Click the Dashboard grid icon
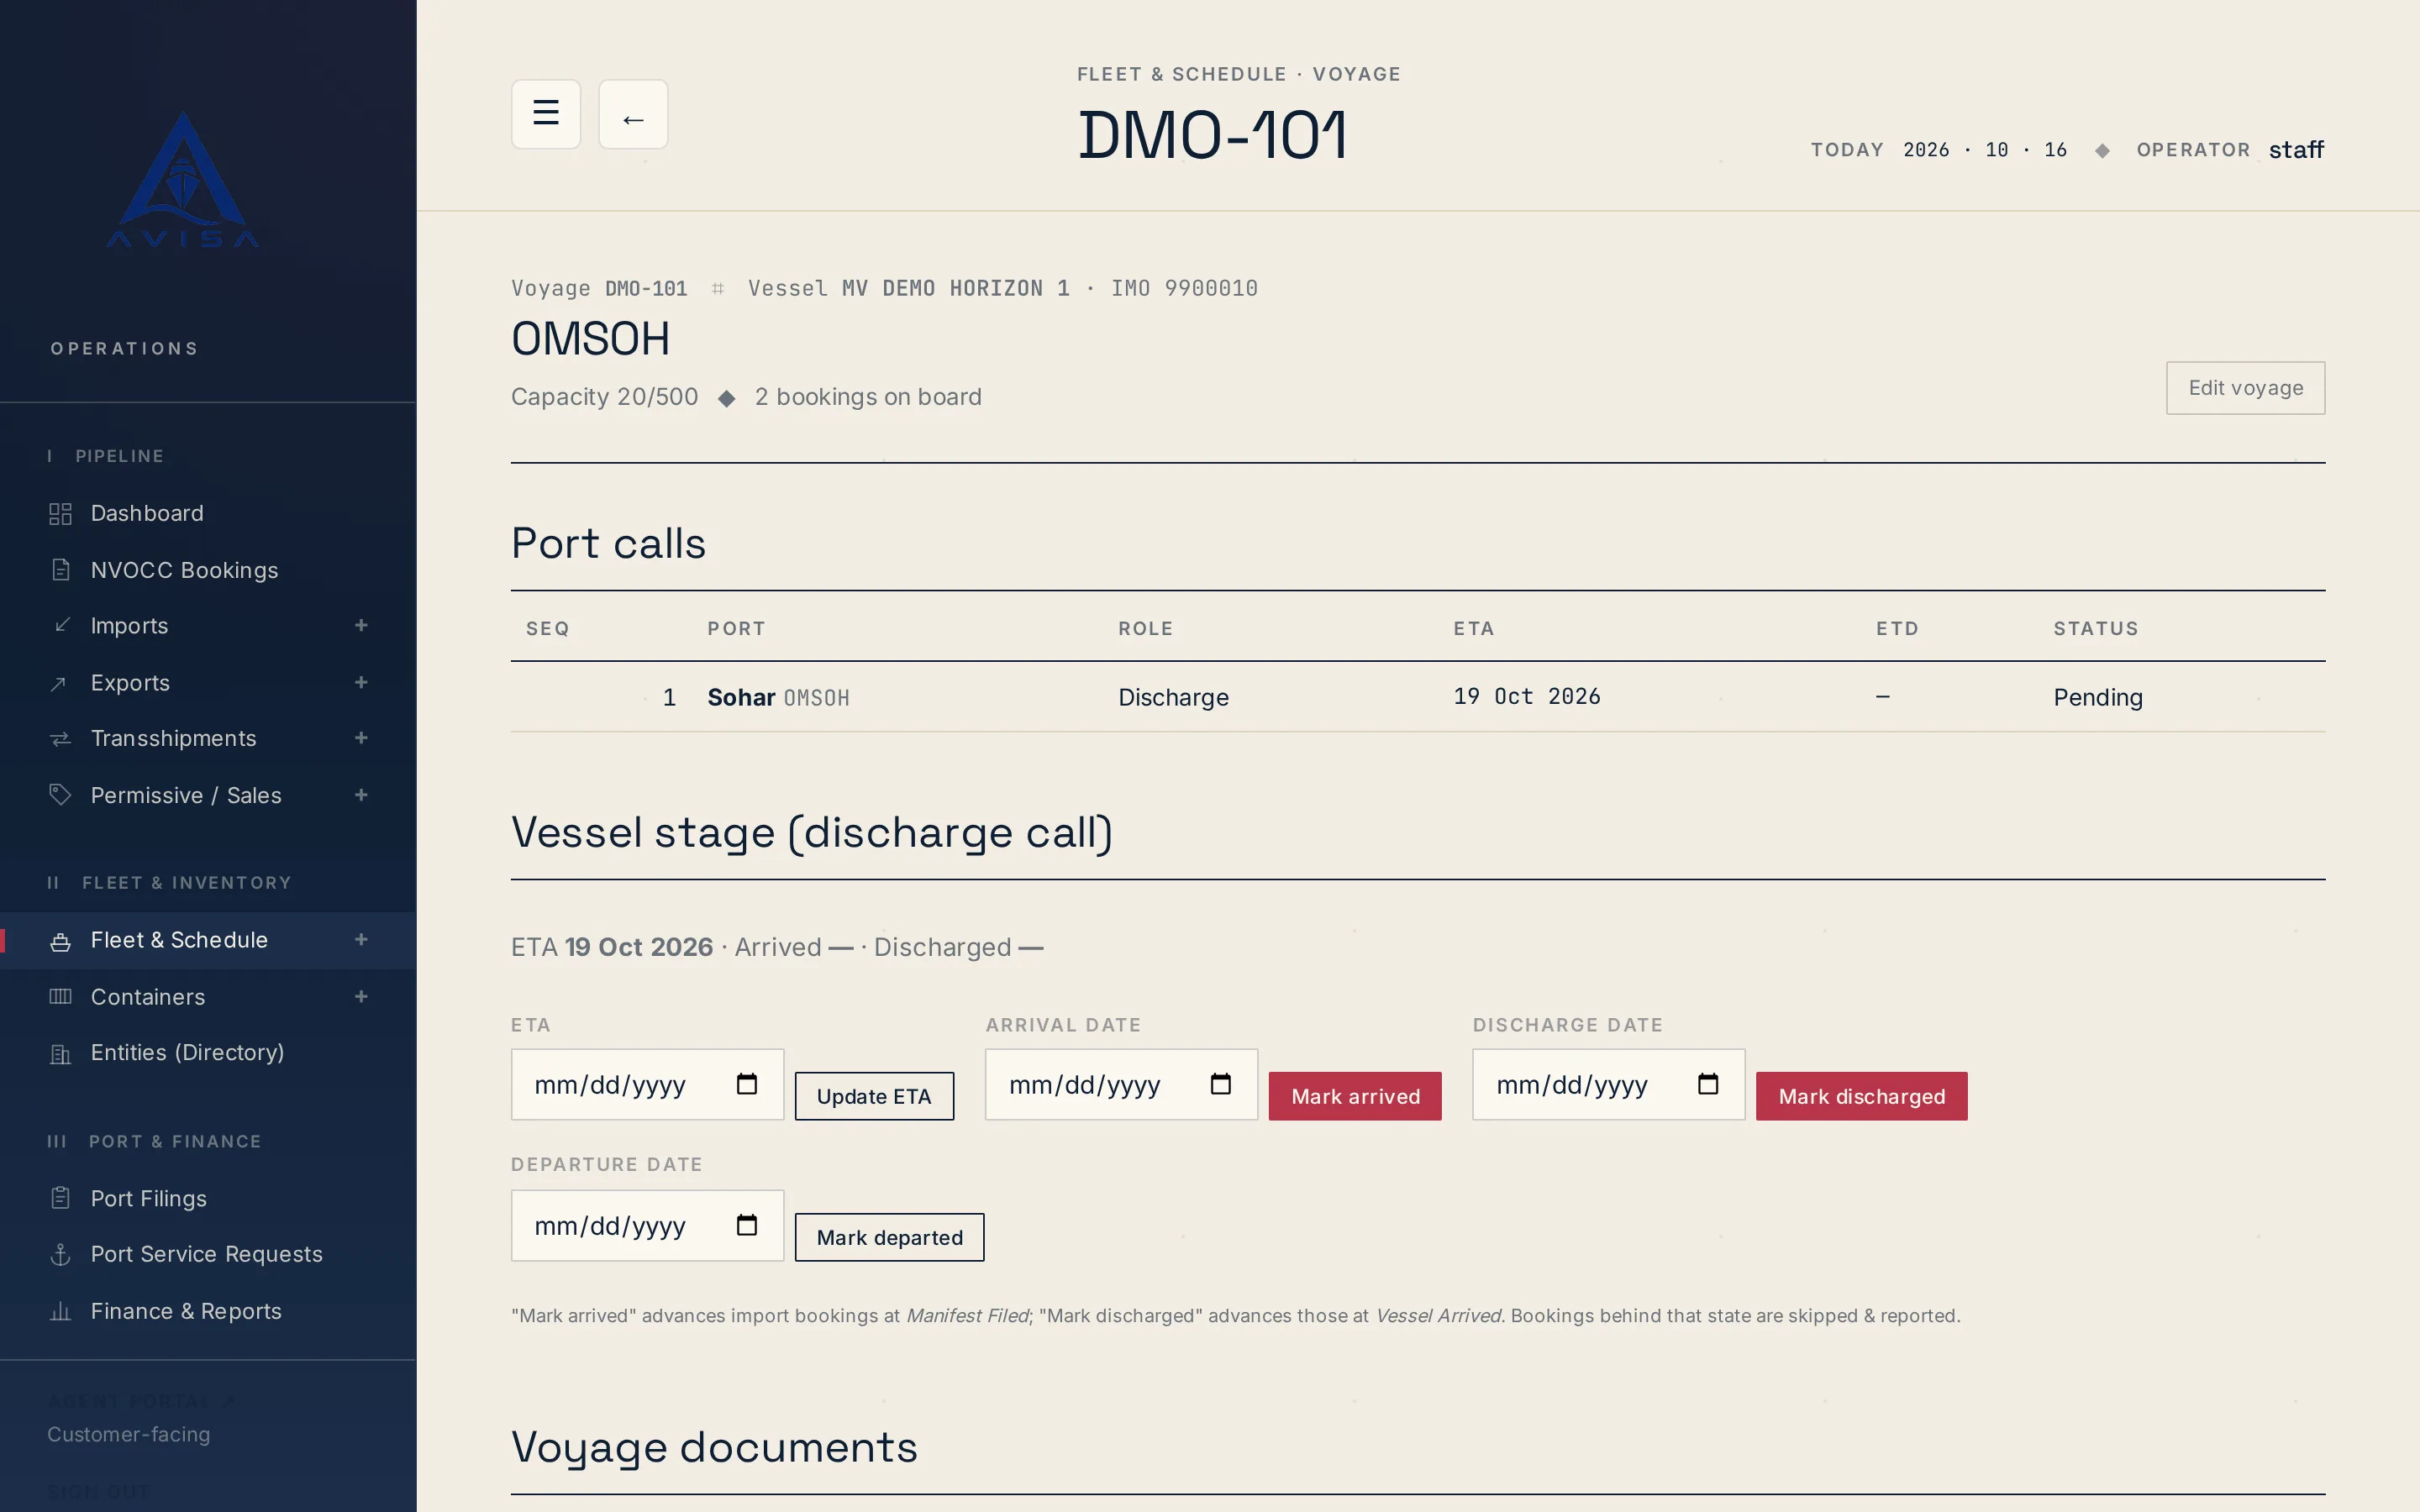The width and height of the screenshot is (2420, 1512). [60, 514]
